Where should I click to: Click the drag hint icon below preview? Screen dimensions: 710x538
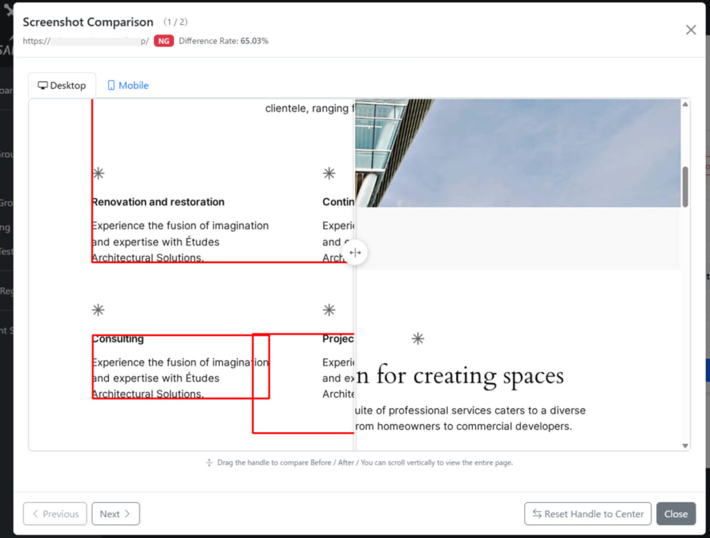click(x=209, y=463)
